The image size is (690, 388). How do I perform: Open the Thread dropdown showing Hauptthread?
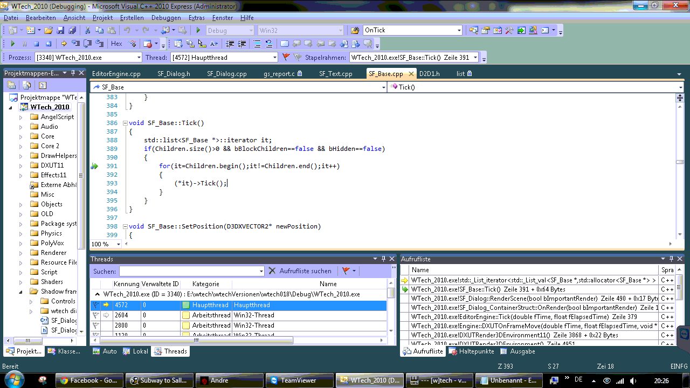[274, 57]
